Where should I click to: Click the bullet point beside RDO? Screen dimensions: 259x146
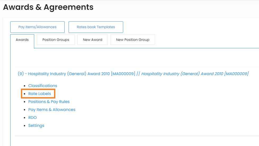25,118
